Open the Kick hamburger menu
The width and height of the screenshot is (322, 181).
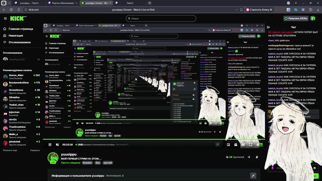tap(5, 18)
